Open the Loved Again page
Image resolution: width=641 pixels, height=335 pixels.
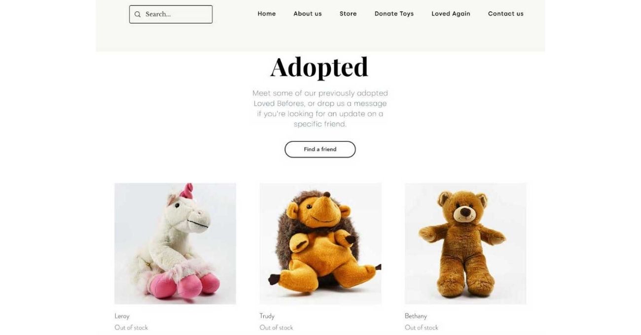click(x=451, y=14)
